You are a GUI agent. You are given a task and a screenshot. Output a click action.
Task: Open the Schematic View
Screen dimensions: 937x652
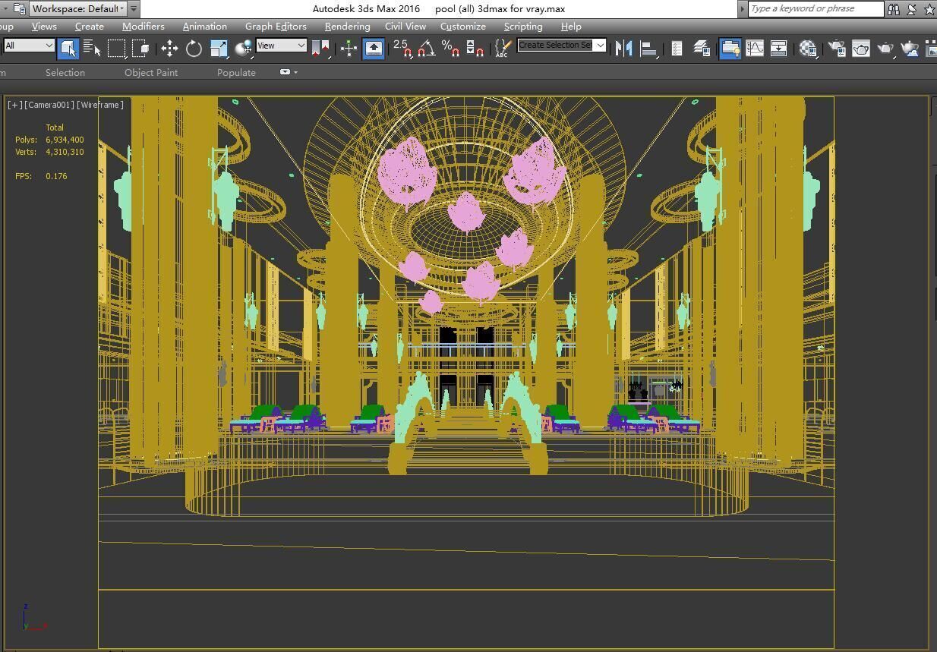[x=779, y=49]
